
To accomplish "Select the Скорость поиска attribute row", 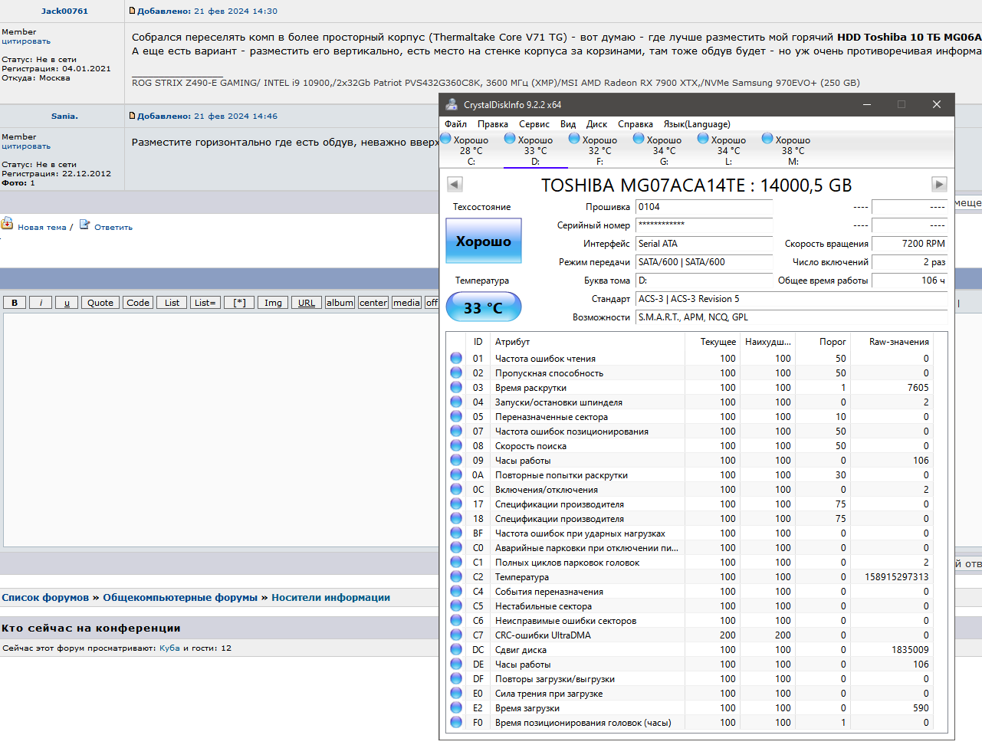I will tap(691, 446).
